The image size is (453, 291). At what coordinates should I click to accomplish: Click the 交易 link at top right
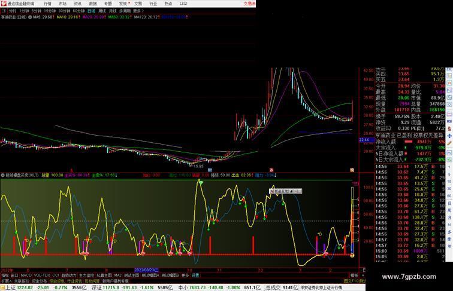pyautogui.click(x=249, y=4)
